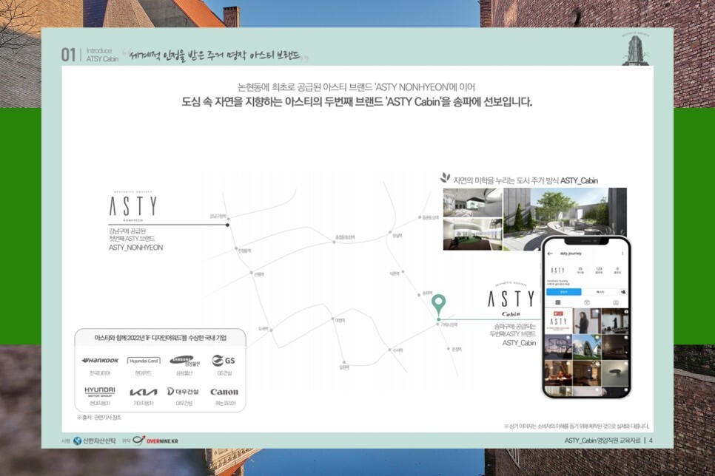The image size is (715, 476).
Task: Click the ASTY Nonhyeon logo on the left
Action: coord(132,206)
